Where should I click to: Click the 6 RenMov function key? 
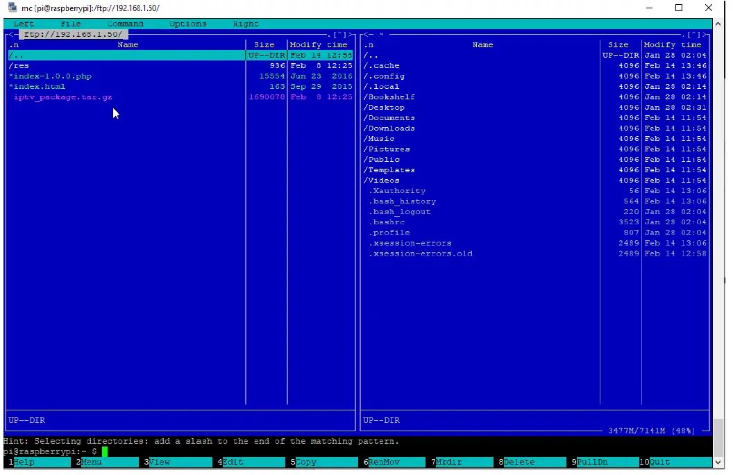click(394, 462)
